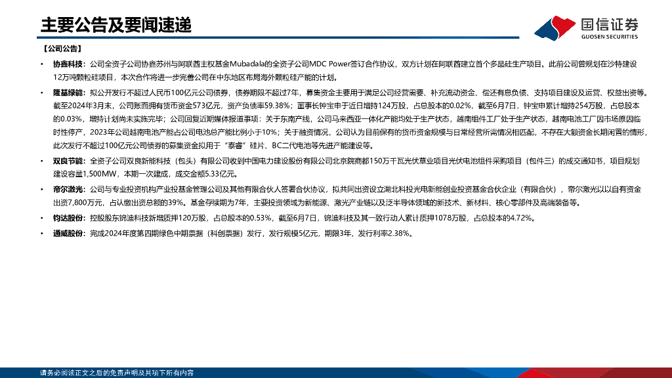Click the slide title 主要公告及要闻速递
The height and width of the screenshot is (378, 672).
coord(115,26)
